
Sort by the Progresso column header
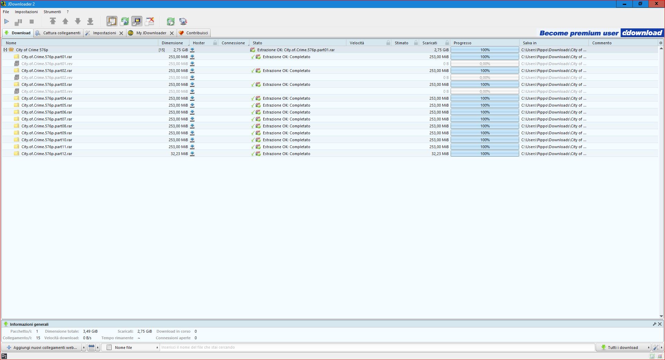(485, 43)
